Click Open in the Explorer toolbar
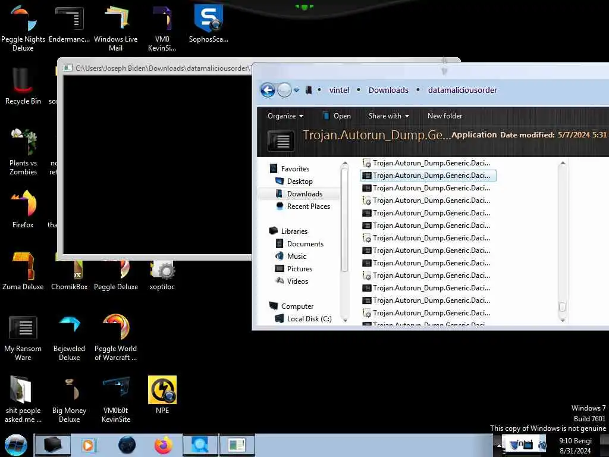The width and height of the screenshot is (609, 457). tap(337, 116)
